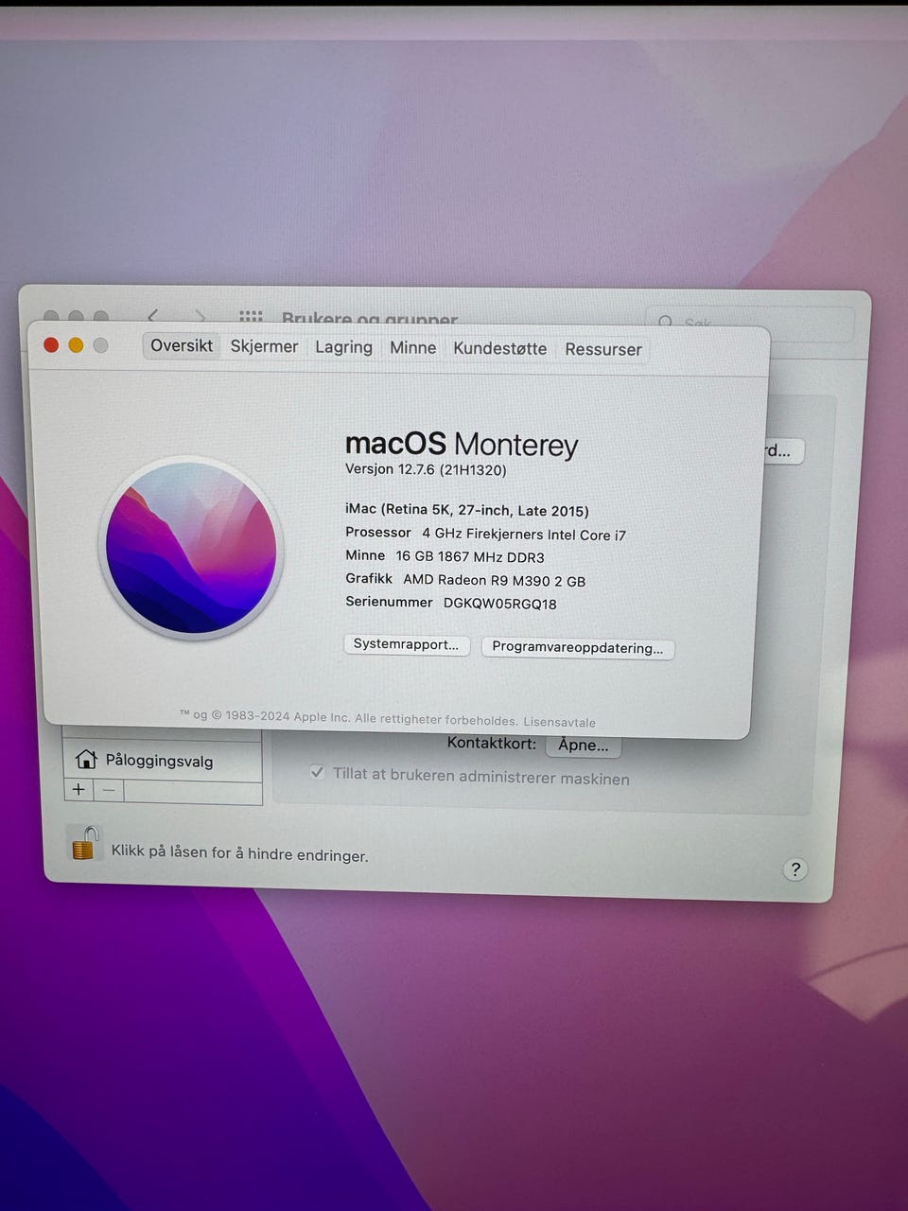Open the Skjermer tab

(x=264, y=346)
